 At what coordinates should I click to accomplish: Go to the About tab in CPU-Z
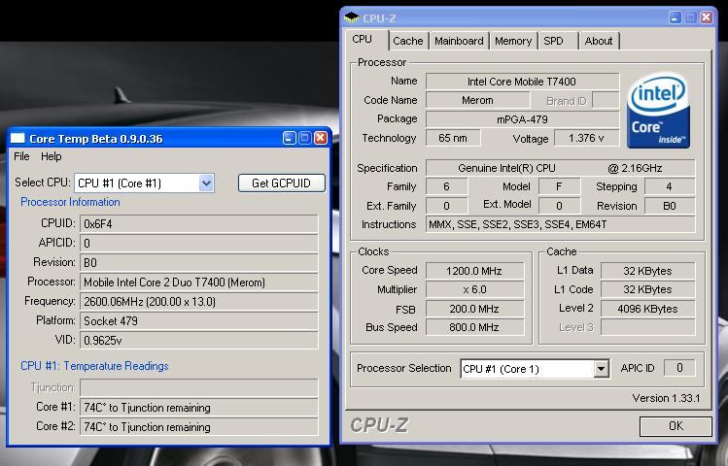pos(599,41)
